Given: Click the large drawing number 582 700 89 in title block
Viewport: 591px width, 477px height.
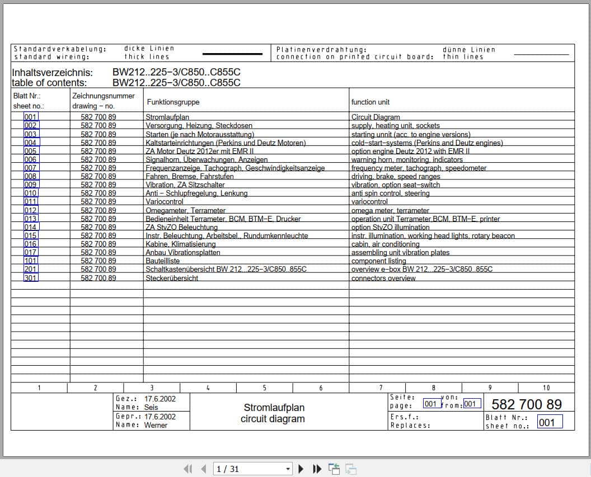Looking at the screenshot, I should 527,404.
